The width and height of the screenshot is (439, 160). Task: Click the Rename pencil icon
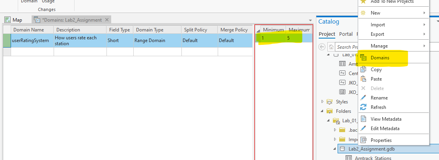(363, 98)
